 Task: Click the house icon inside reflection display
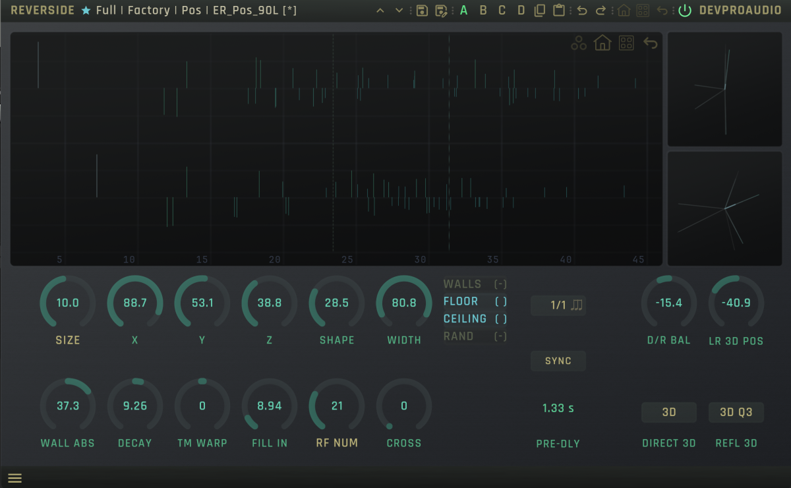tap(602, 44)
